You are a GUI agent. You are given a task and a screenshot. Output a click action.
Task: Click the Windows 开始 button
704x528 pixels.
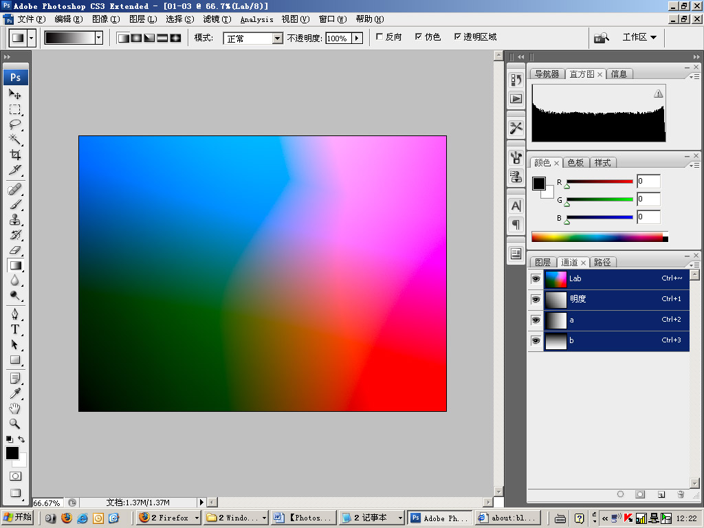[x=17, y=517]
